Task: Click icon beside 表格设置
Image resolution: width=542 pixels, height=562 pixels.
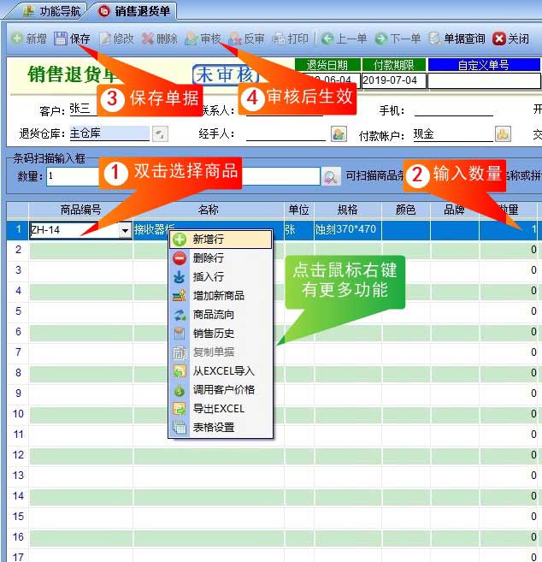Action: 180,428
